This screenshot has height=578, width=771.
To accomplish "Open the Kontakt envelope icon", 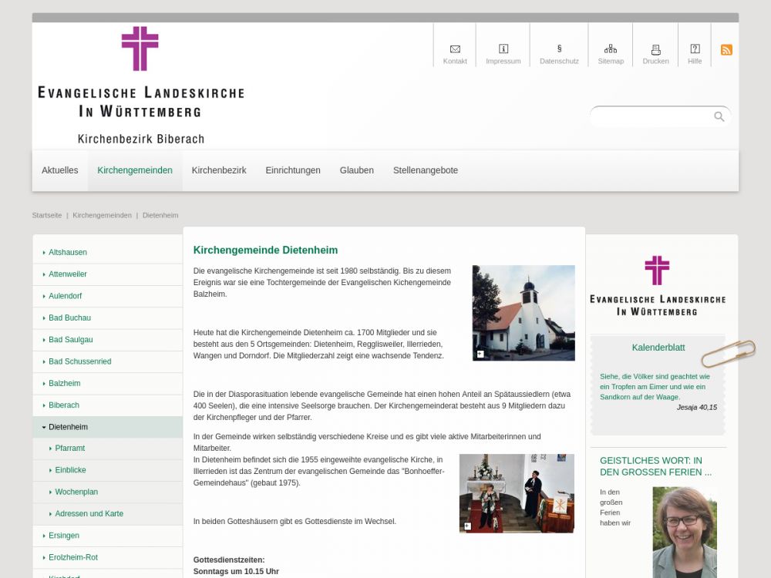I will click(x=455, y=49).
